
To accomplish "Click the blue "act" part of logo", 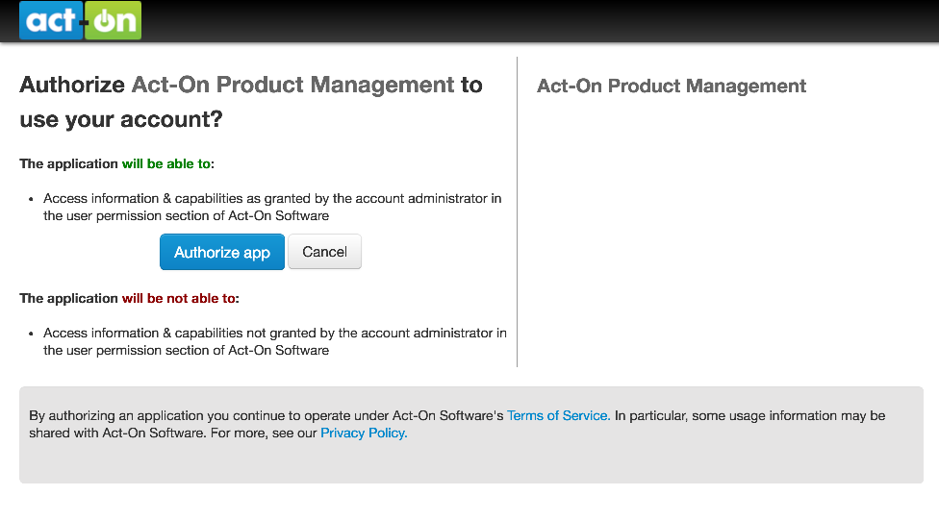I will [52, 20].
